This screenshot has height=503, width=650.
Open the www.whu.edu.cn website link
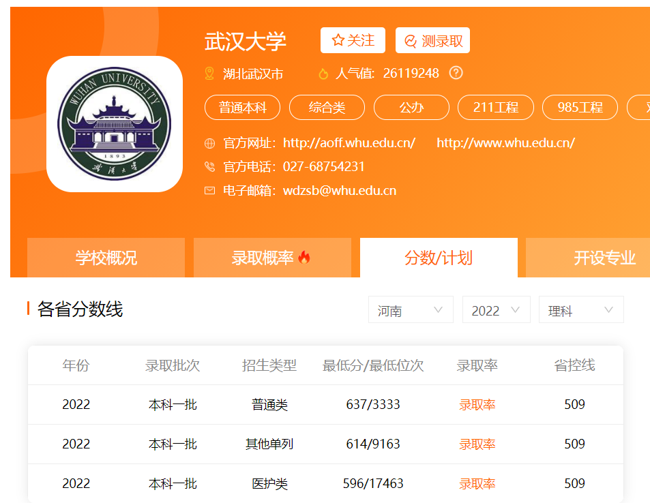click(505, 143)
